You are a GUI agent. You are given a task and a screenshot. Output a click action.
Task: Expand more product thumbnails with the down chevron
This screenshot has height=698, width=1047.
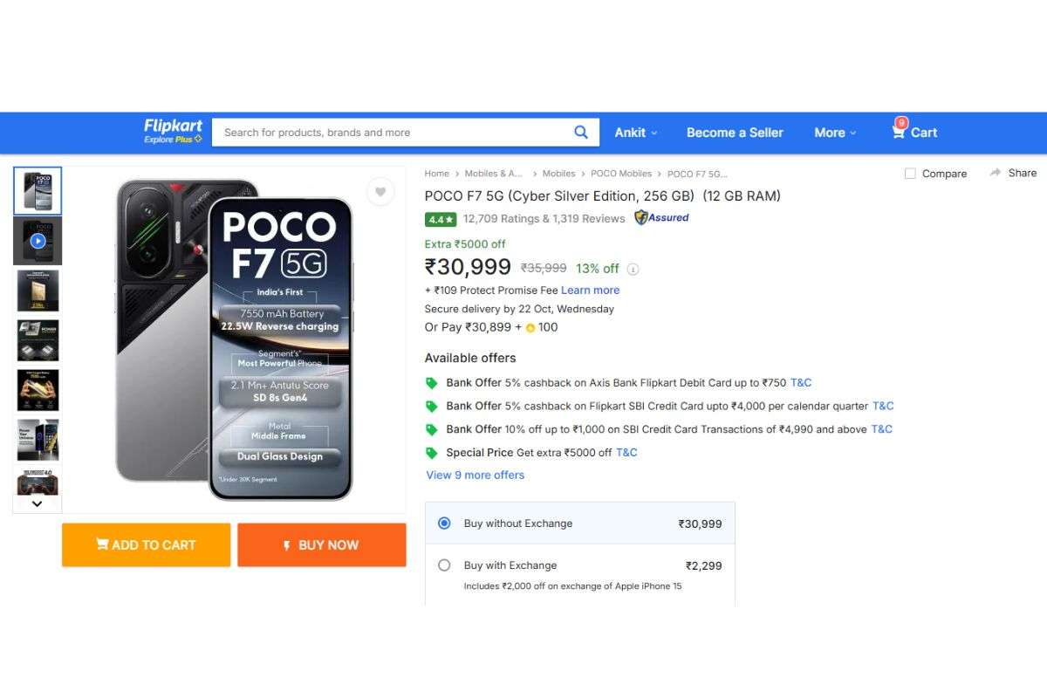pos(36,503)
